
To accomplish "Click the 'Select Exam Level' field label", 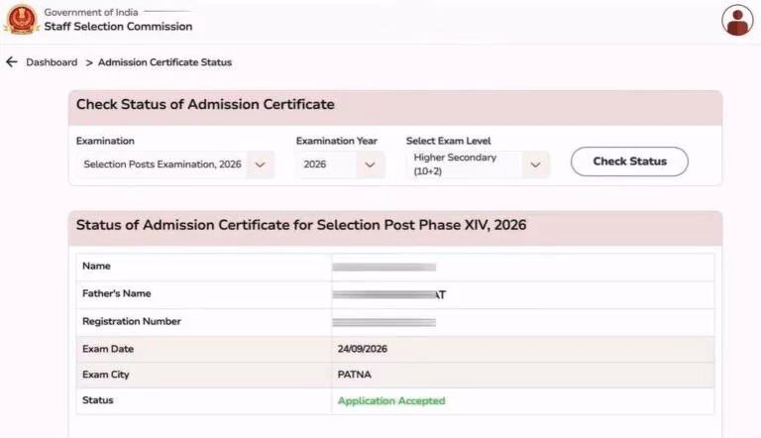I will coord(449,141).
